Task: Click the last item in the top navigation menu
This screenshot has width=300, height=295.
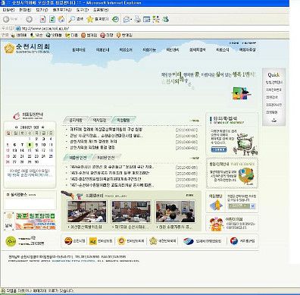Action: (247, 50)
